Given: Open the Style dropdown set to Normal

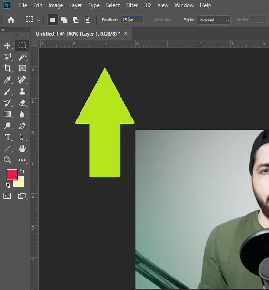Looking at the screenshot, I should click(x=214, y=20).
